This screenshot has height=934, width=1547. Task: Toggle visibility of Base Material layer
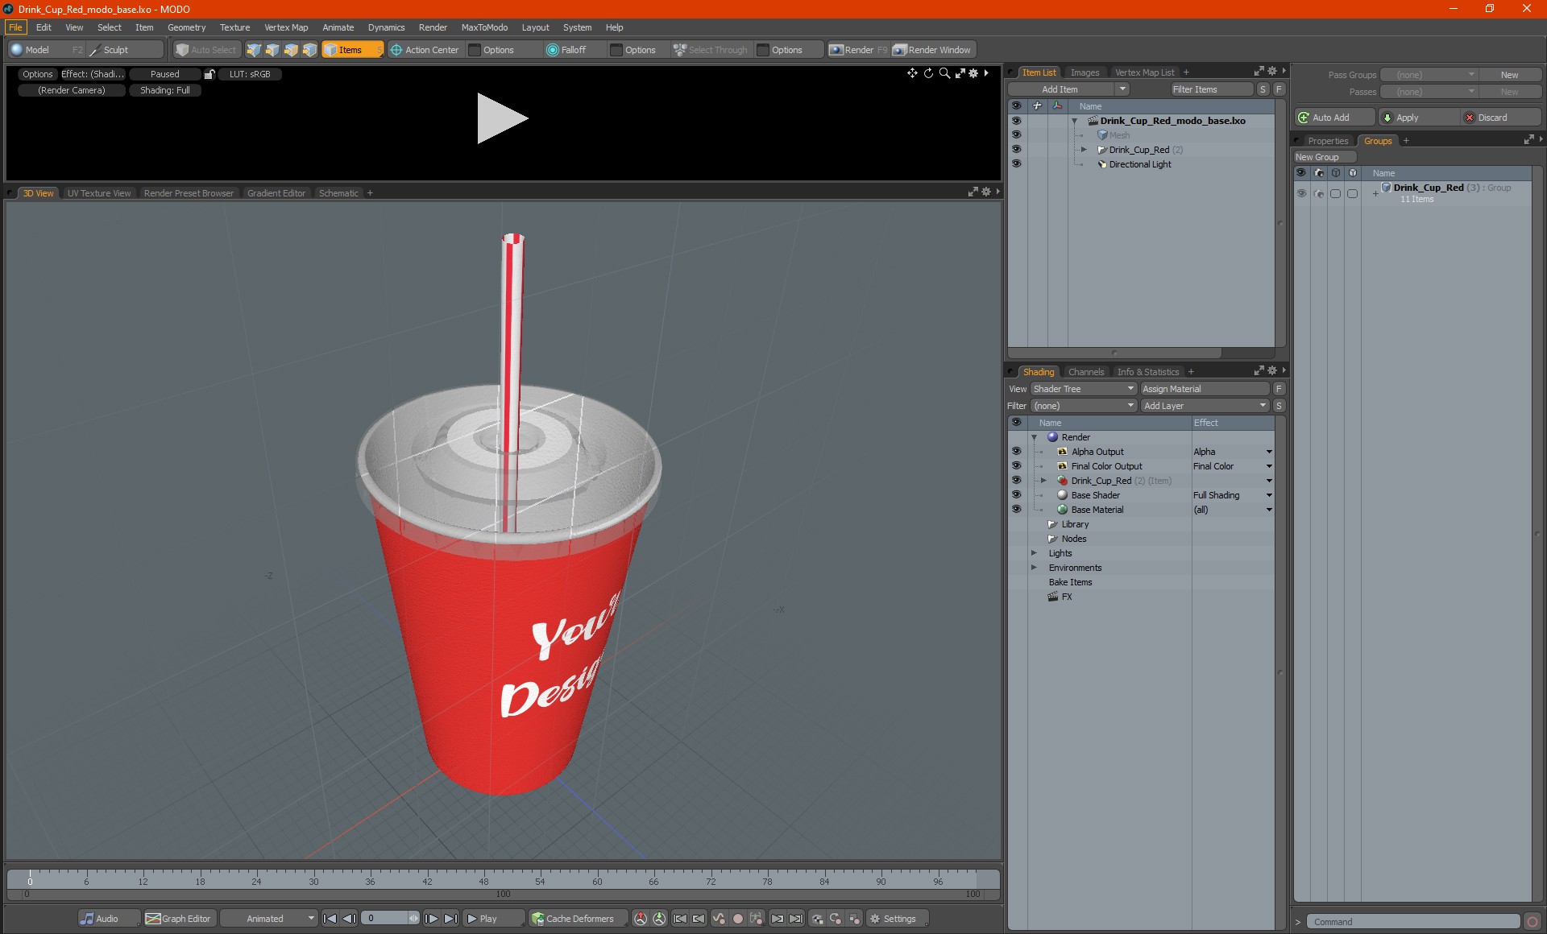coord(1016,510)
